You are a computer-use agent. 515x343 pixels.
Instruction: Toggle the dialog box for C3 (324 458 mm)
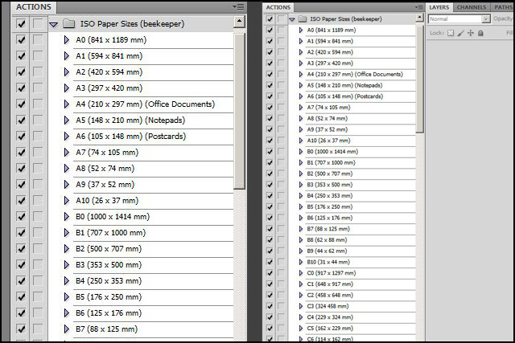pyautogui.click(x=281, y=306)
